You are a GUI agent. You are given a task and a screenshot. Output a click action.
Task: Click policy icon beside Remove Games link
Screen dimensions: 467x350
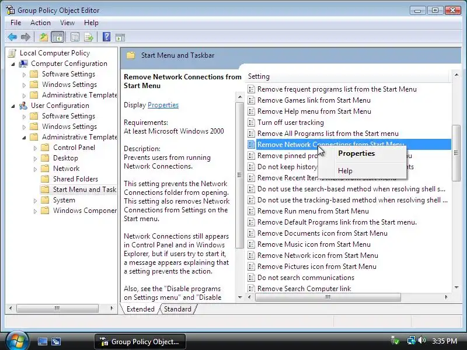[x=252, y=100]
